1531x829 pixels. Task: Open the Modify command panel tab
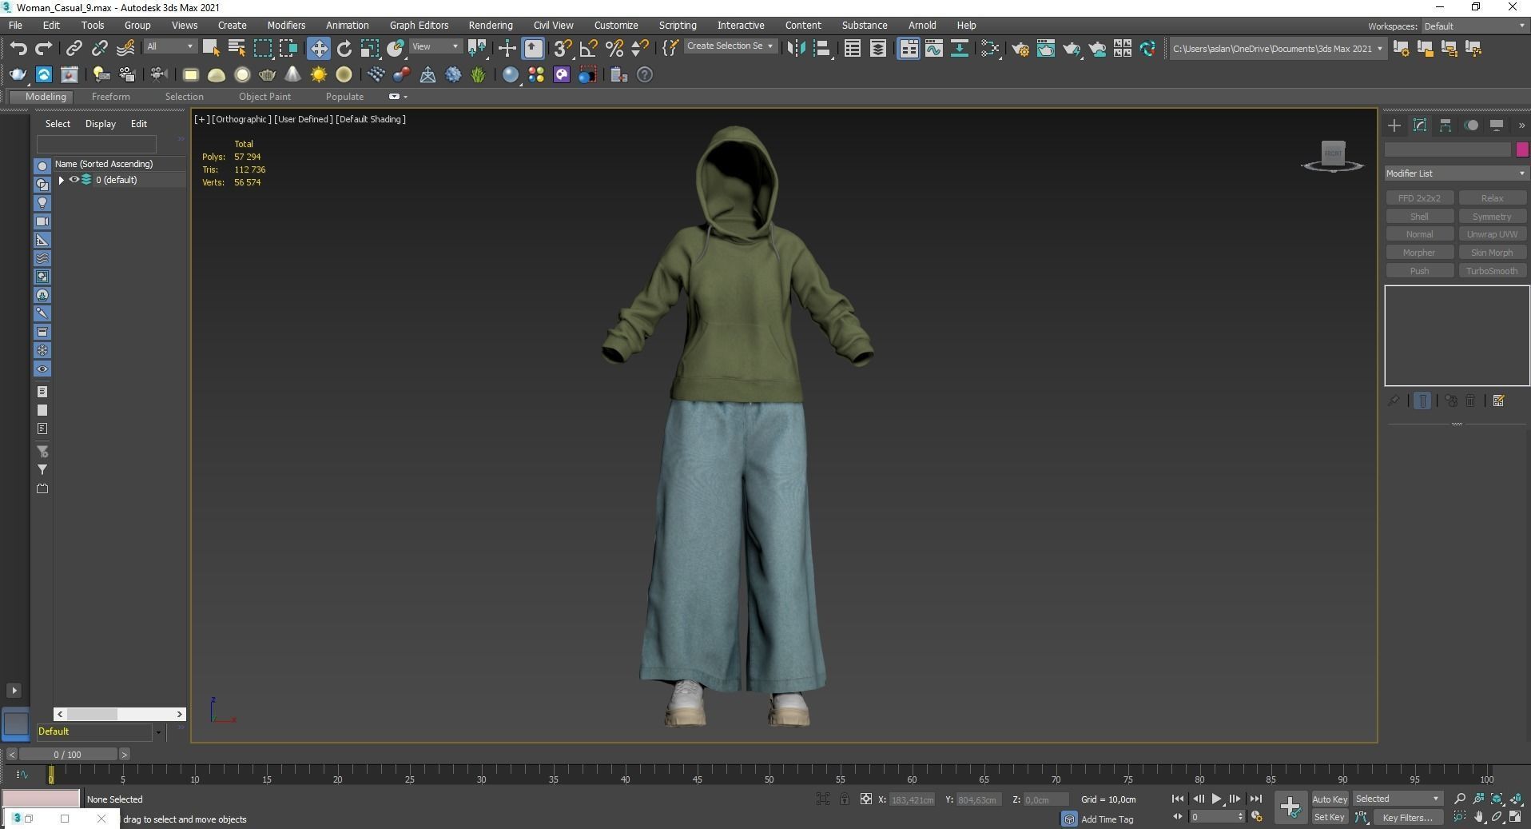pyautogui.click(x=1420, y=126)
